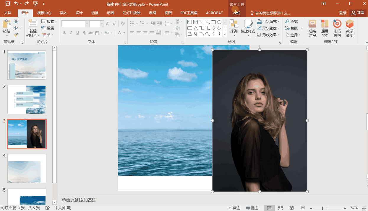368x211 pixels.
Task: Open the 插入 ribbon tab
Action: click(64, 13)
